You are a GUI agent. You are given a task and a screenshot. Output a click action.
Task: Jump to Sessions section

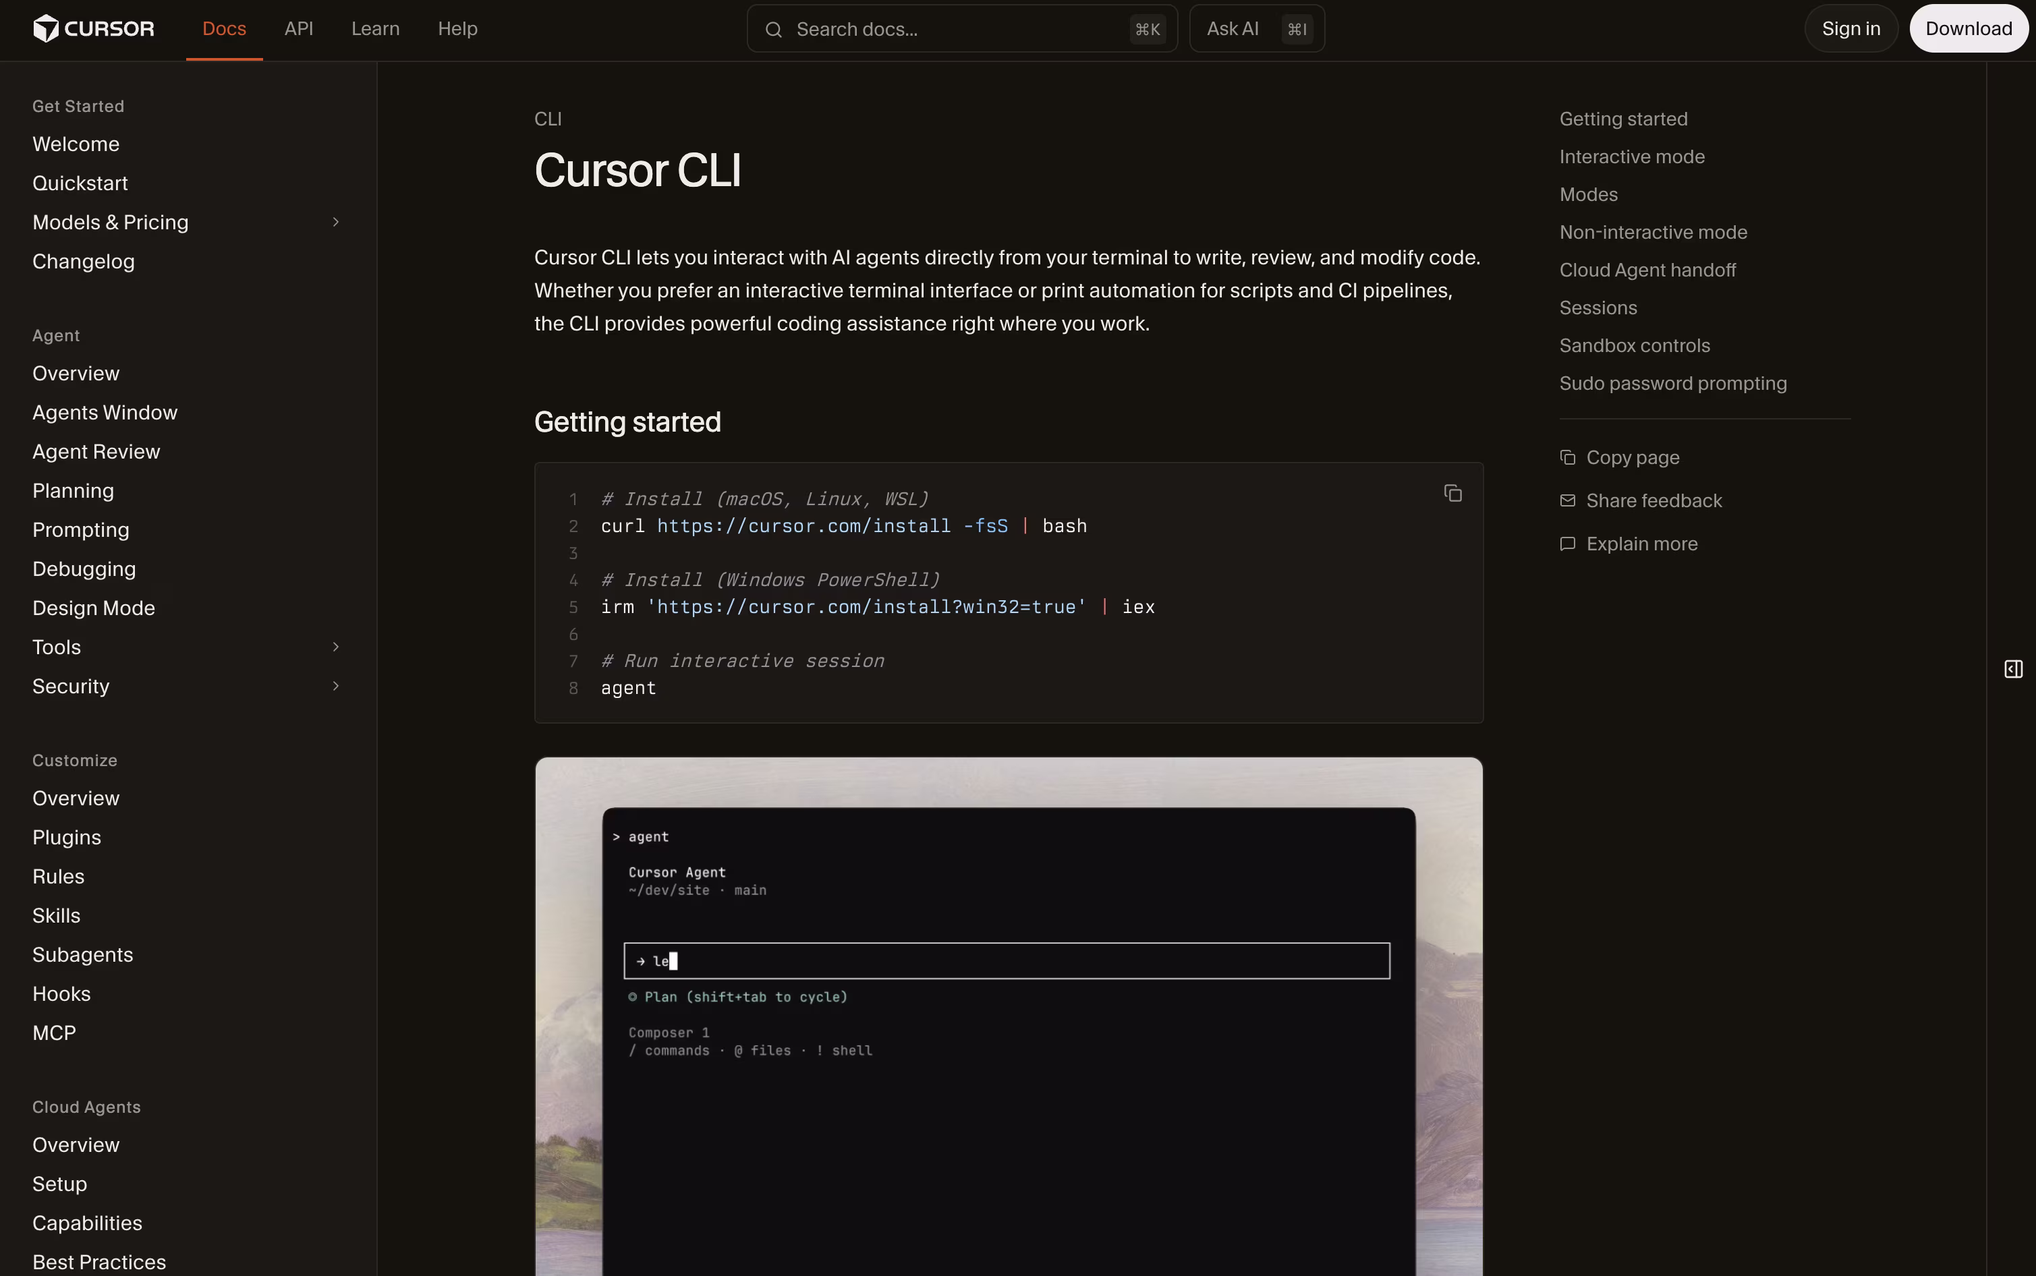tap(1598, 308)
